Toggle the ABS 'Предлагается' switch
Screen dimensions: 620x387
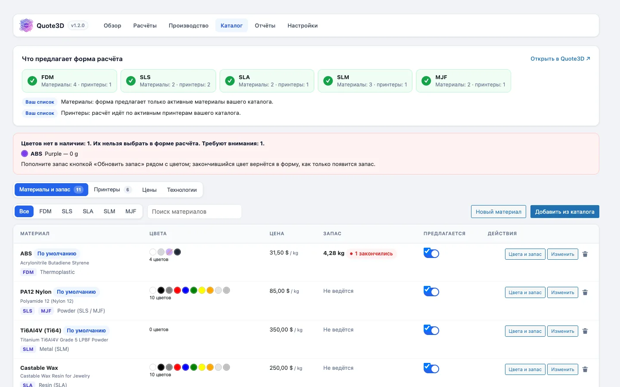tap(431, 253)
